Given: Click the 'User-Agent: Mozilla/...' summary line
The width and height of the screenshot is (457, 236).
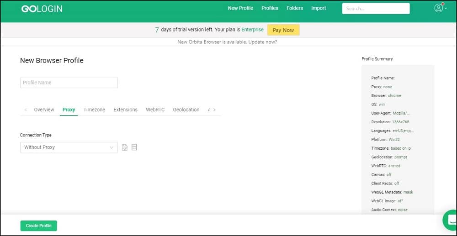Looking at the screenshot, I should [391, 113].
